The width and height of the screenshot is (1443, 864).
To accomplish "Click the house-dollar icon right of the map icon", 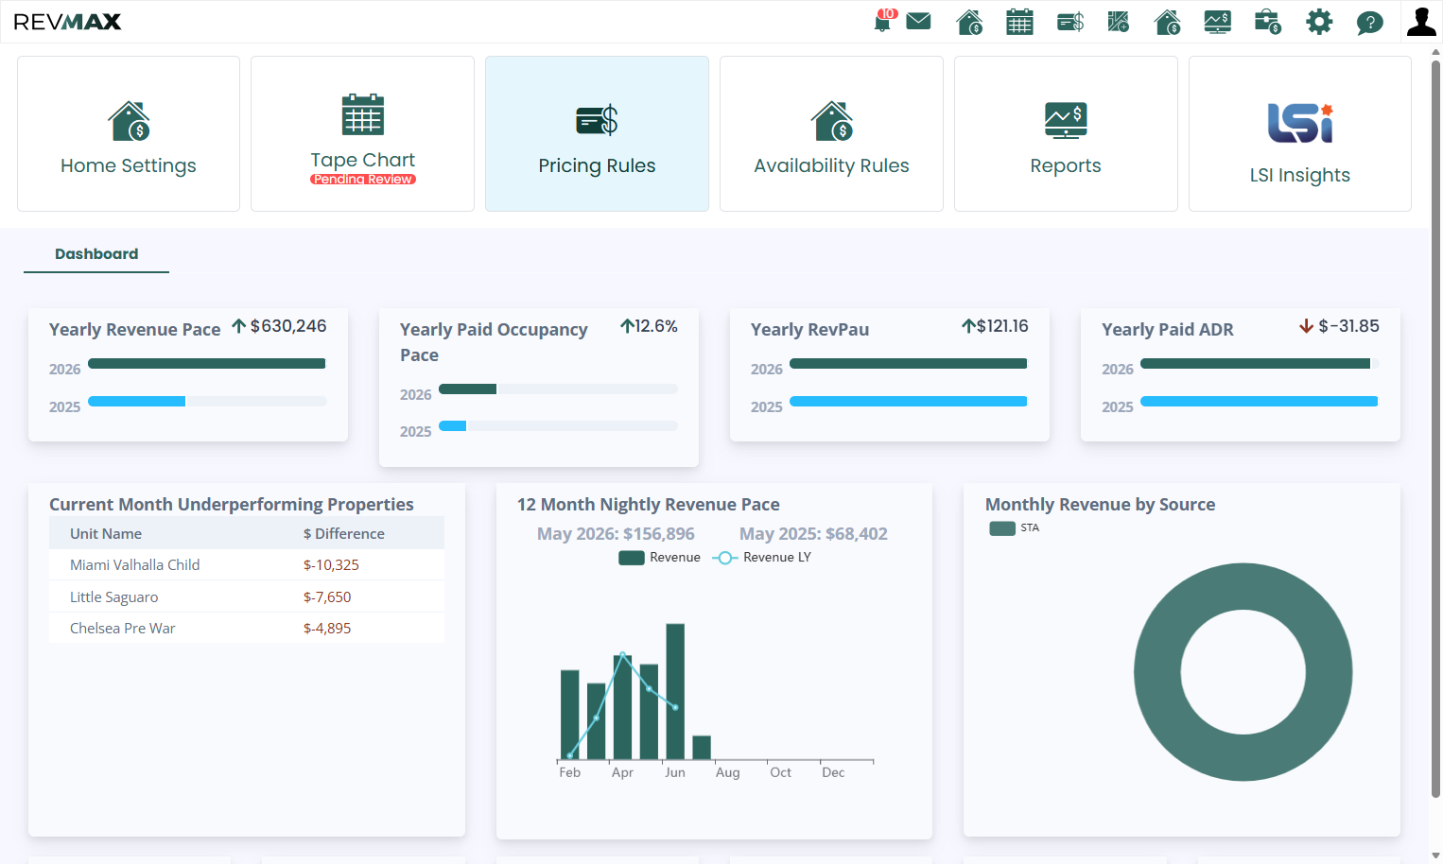I will tap(1167, 22).
